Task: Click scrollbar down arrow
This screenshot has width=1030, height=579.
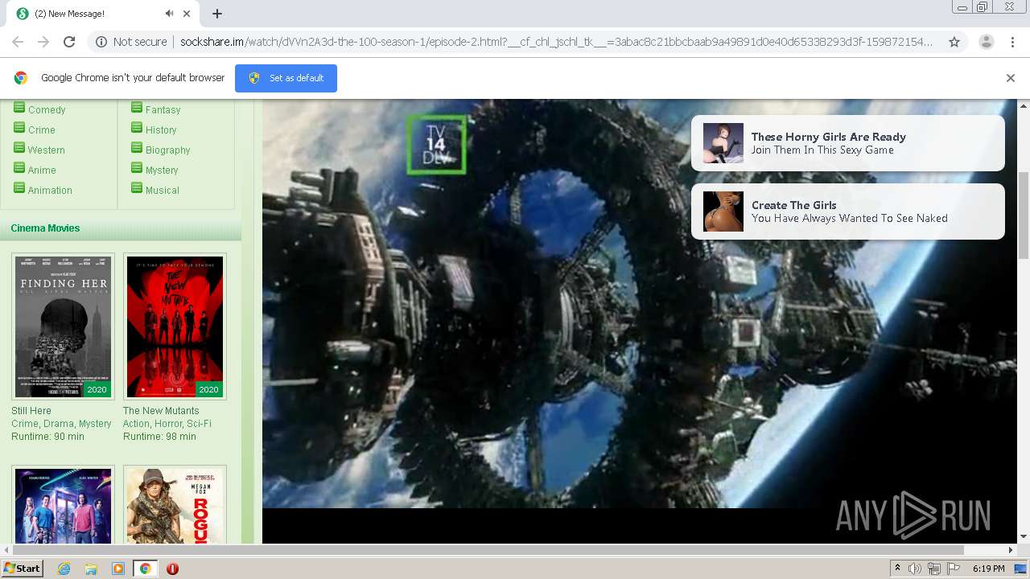Action: (x=1024, y=536)
